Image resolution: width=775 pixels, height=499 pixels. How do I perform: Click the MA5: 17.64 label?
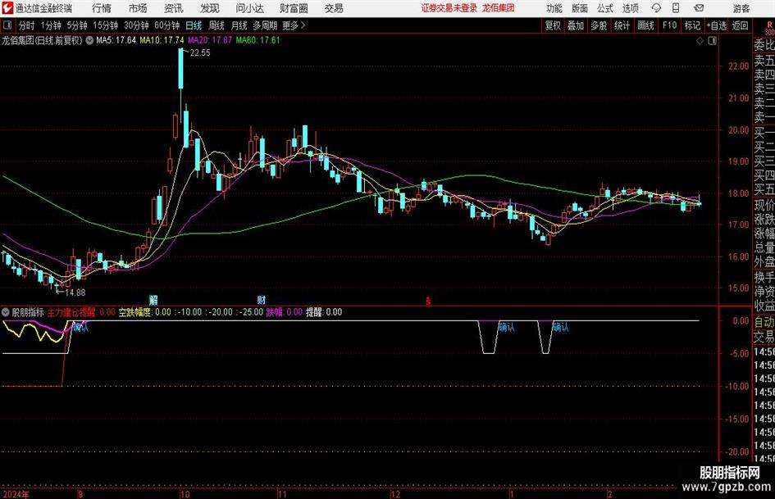coord(116,40)
